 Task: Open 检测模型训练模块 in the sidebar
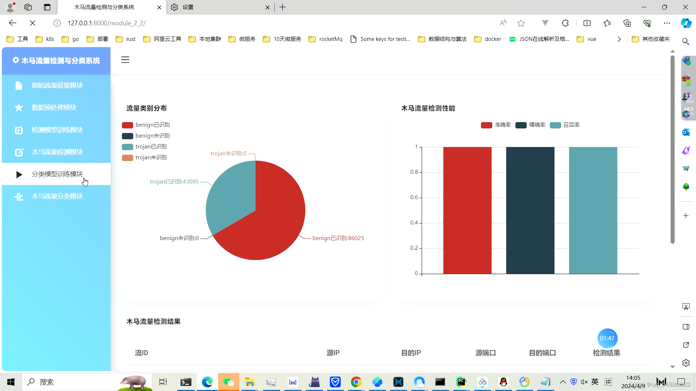coord(56,130)
